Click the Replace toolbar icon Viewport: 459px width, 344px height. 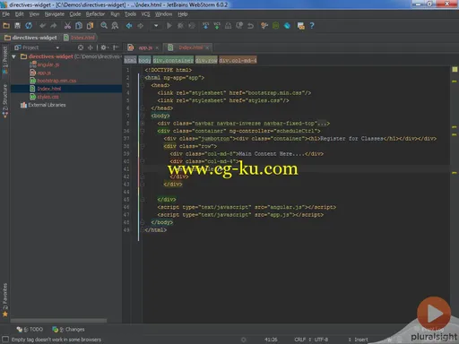click(x=115, y=26)
